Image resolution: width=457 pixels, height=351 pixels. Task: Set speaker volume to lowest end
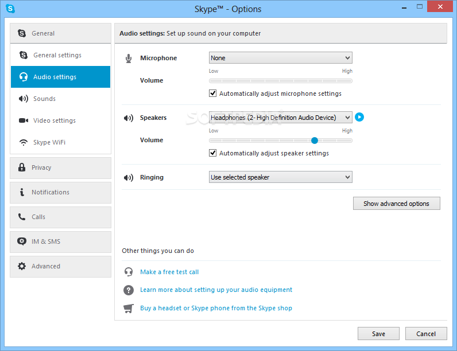[211, 141]
